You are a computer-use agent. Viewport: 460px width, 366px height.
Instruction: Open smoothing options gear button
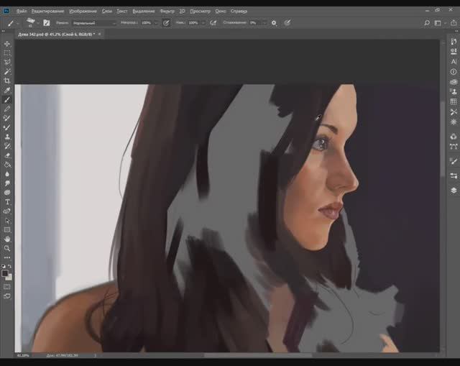tap(273, 23)
